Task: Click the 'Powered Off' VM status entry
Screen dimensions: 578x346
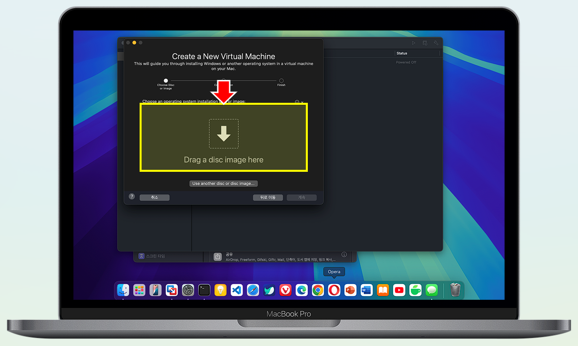Action: click(x=406, y=62)
